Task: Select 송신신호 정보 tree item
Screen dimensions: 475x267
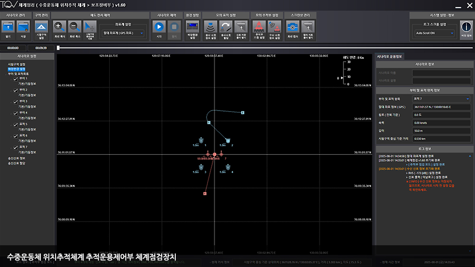Action: click(x=17, y=158)
